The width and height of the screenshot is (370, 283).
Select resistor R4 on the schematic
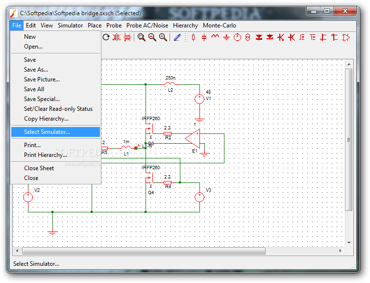[168, 182]
